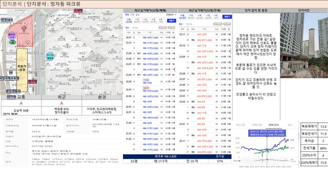Click the sort arrow in 층 column header
The width and height of the screenshot is (328, 184).
173,33
